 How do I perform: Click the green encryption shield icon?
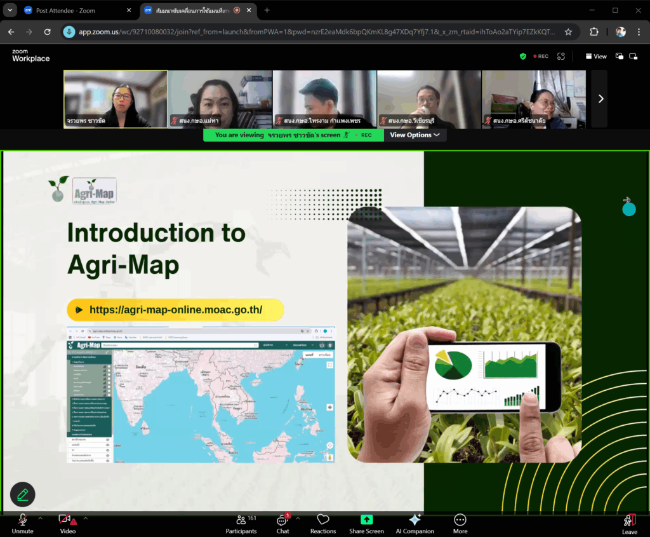pyautogui.click(x=523, y=57)
